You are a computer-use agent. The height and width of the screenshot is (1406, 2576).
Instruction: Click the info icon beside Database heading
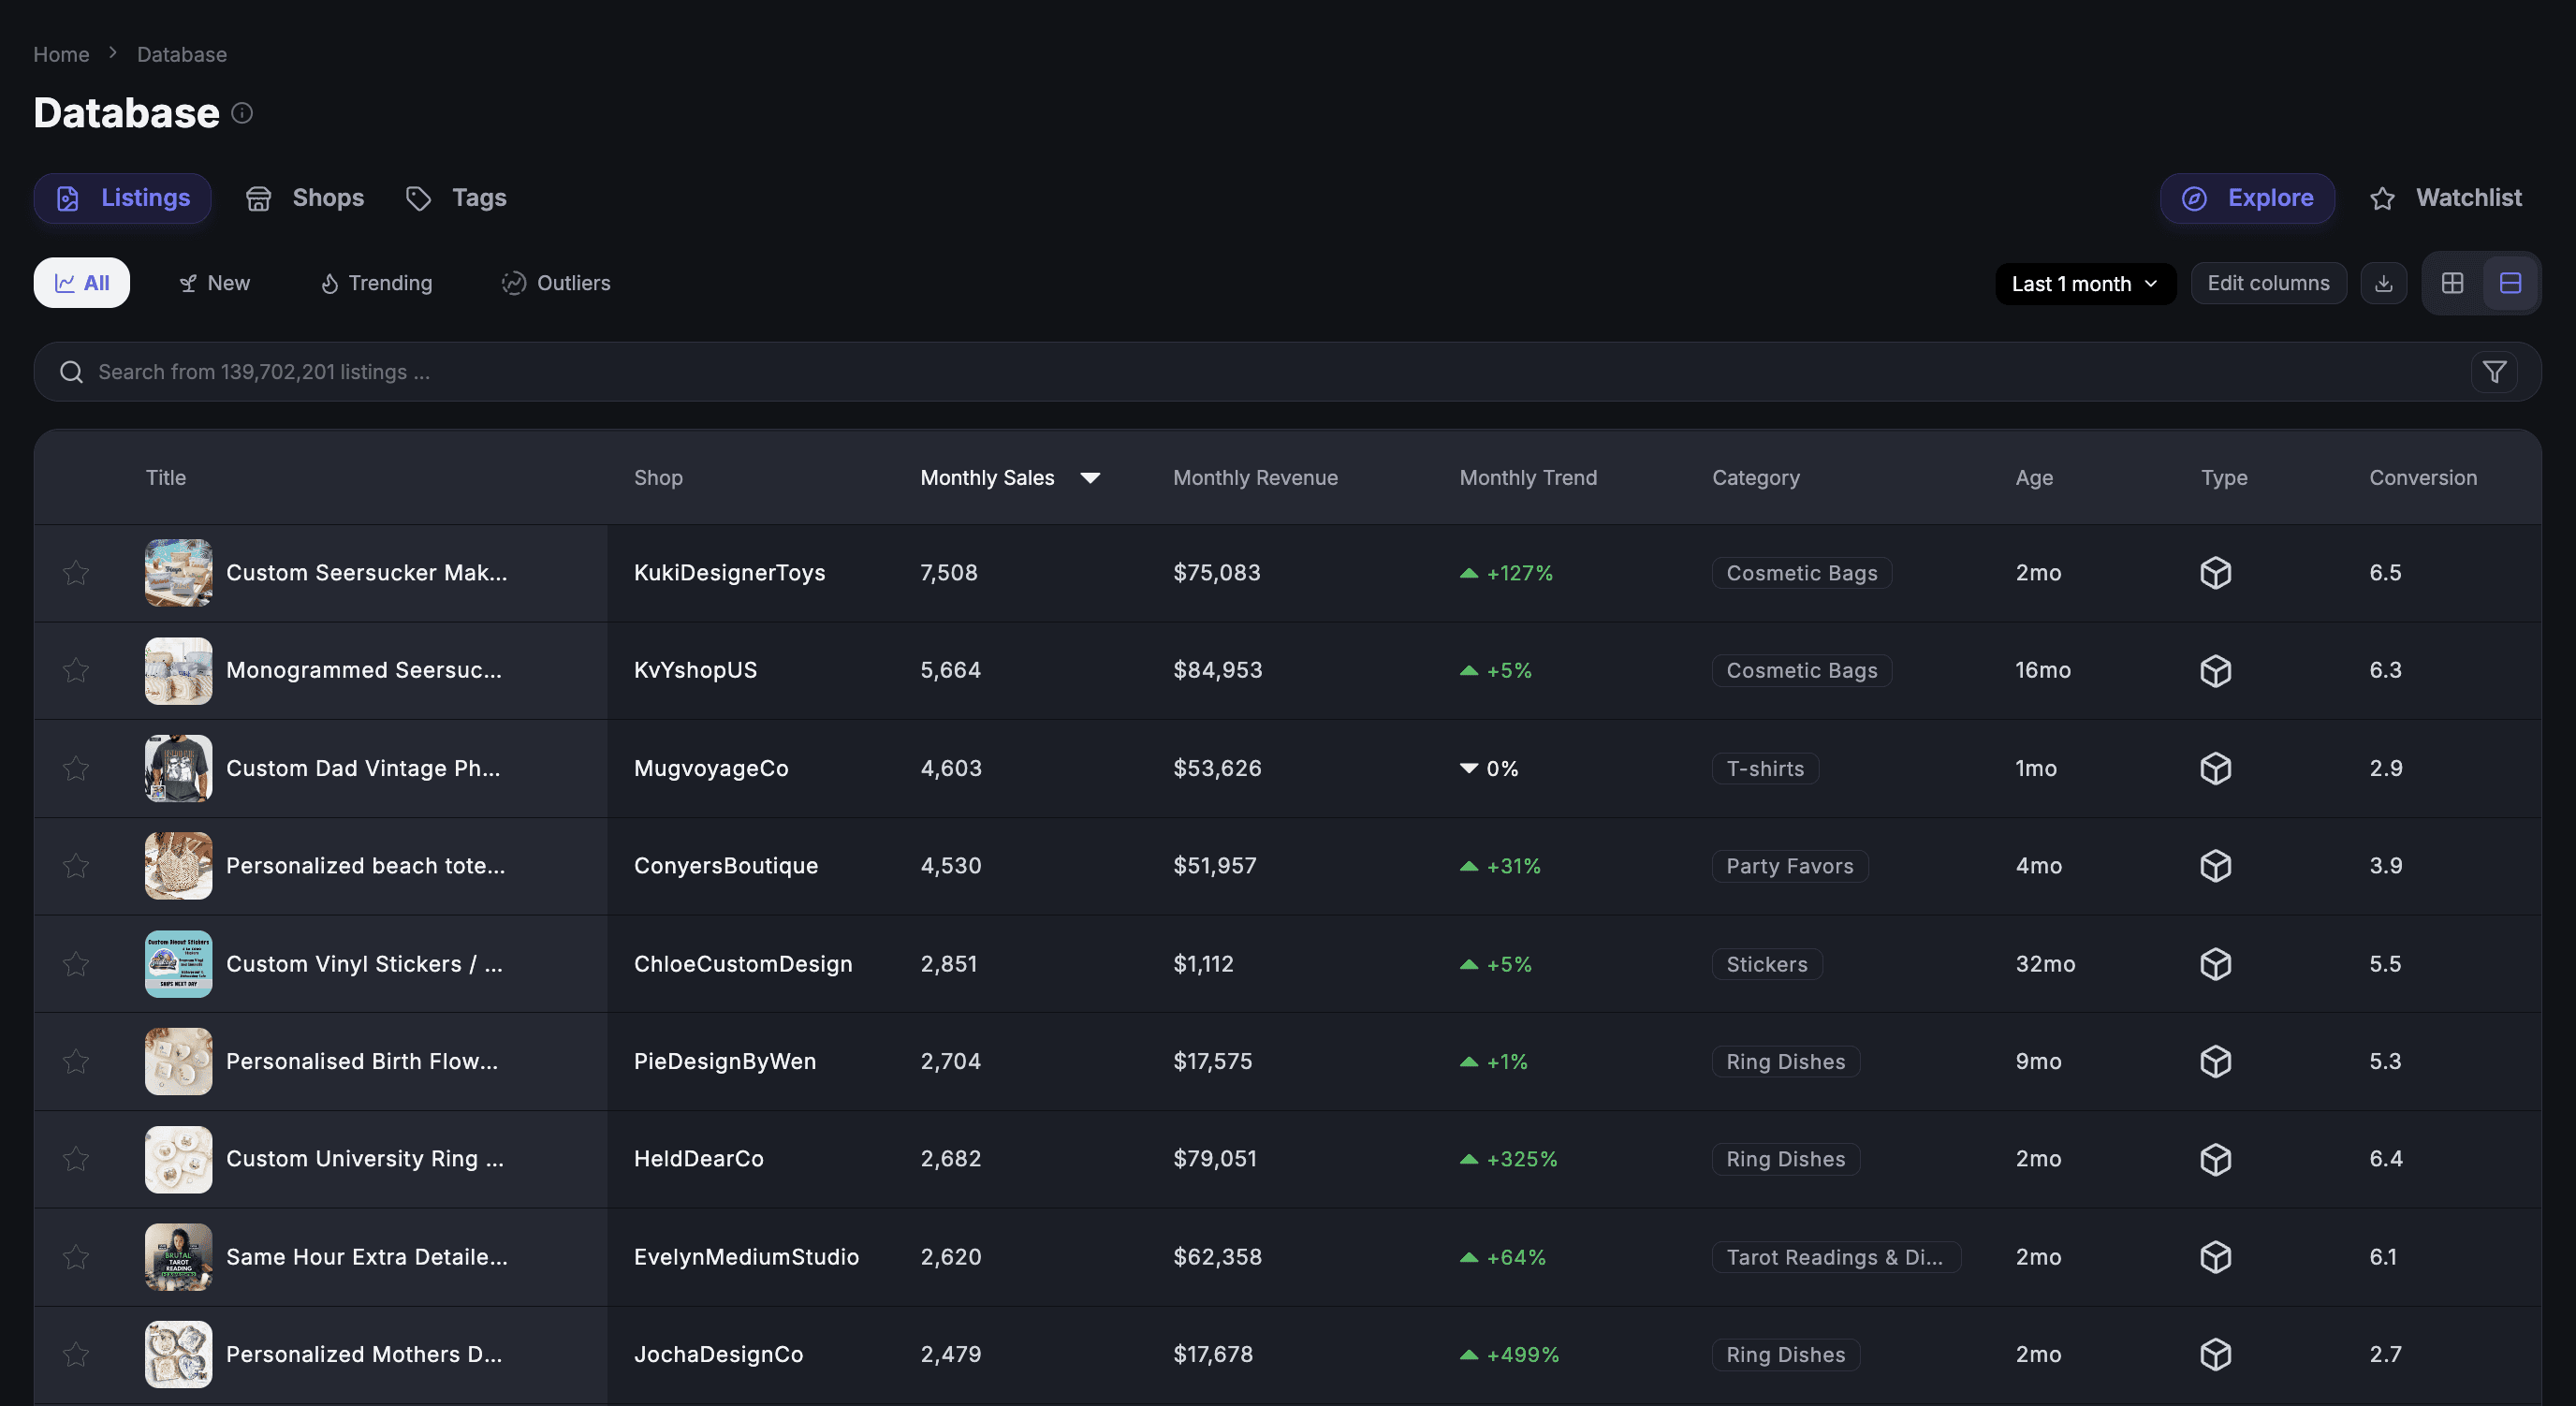(x=242, y=113)
